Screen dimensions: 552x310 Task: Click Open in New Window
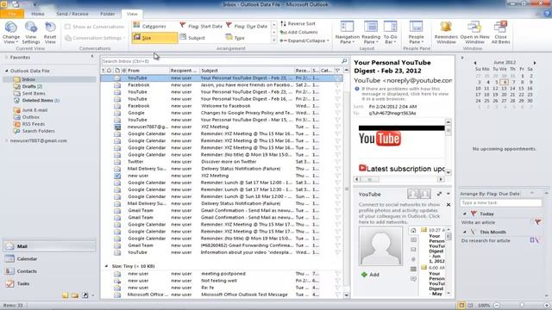[x=474, y=33]
